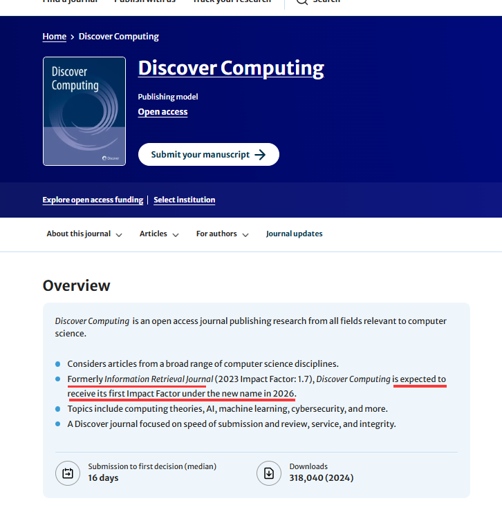Click bullet 'A Discover journal focused on speed'
This screenshot has width=502, height=523.
[232, 424]
